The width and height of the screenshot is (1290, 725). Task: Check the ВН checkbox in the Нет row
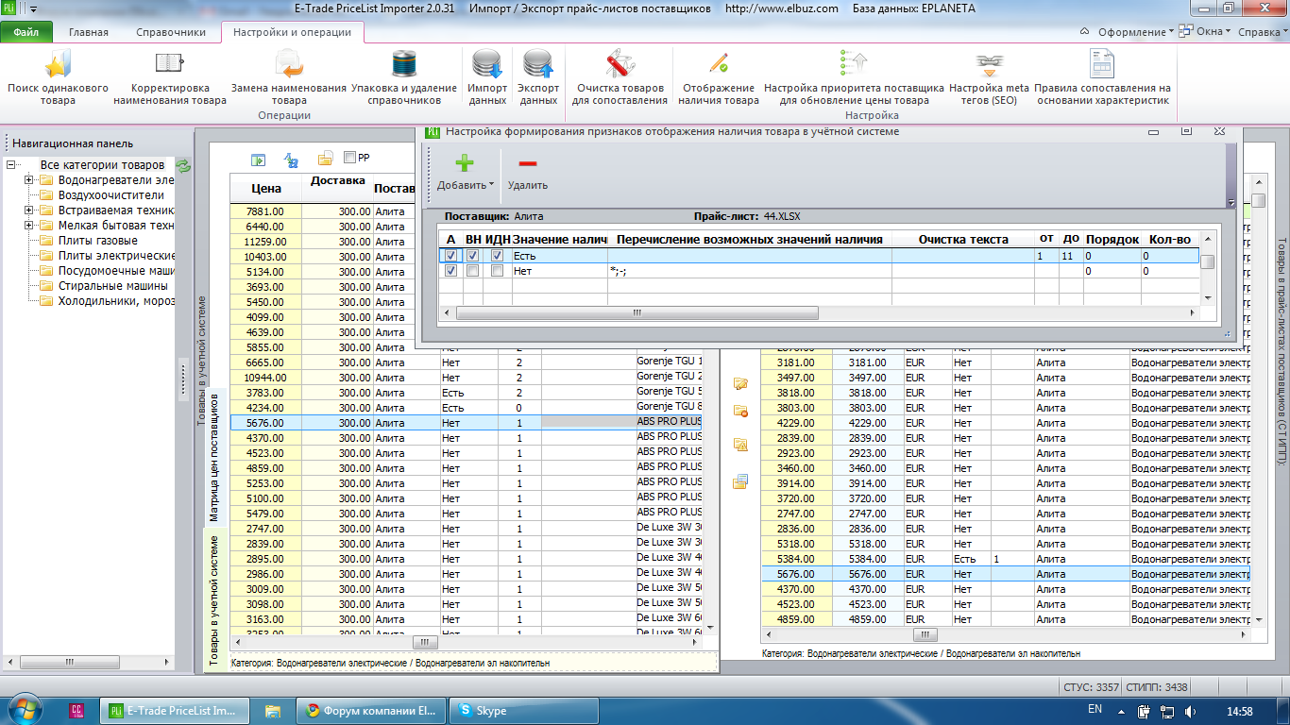click(472, 271)
